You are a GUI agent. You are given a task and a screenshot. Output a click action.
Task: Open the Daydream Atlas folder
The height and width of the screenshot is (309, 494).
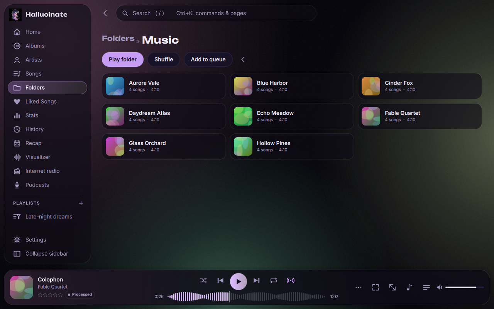coord(164,116)
